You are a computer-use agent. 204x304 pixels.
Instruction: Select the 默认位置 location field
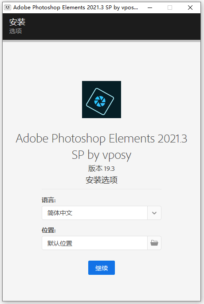[x=94, y=243]
